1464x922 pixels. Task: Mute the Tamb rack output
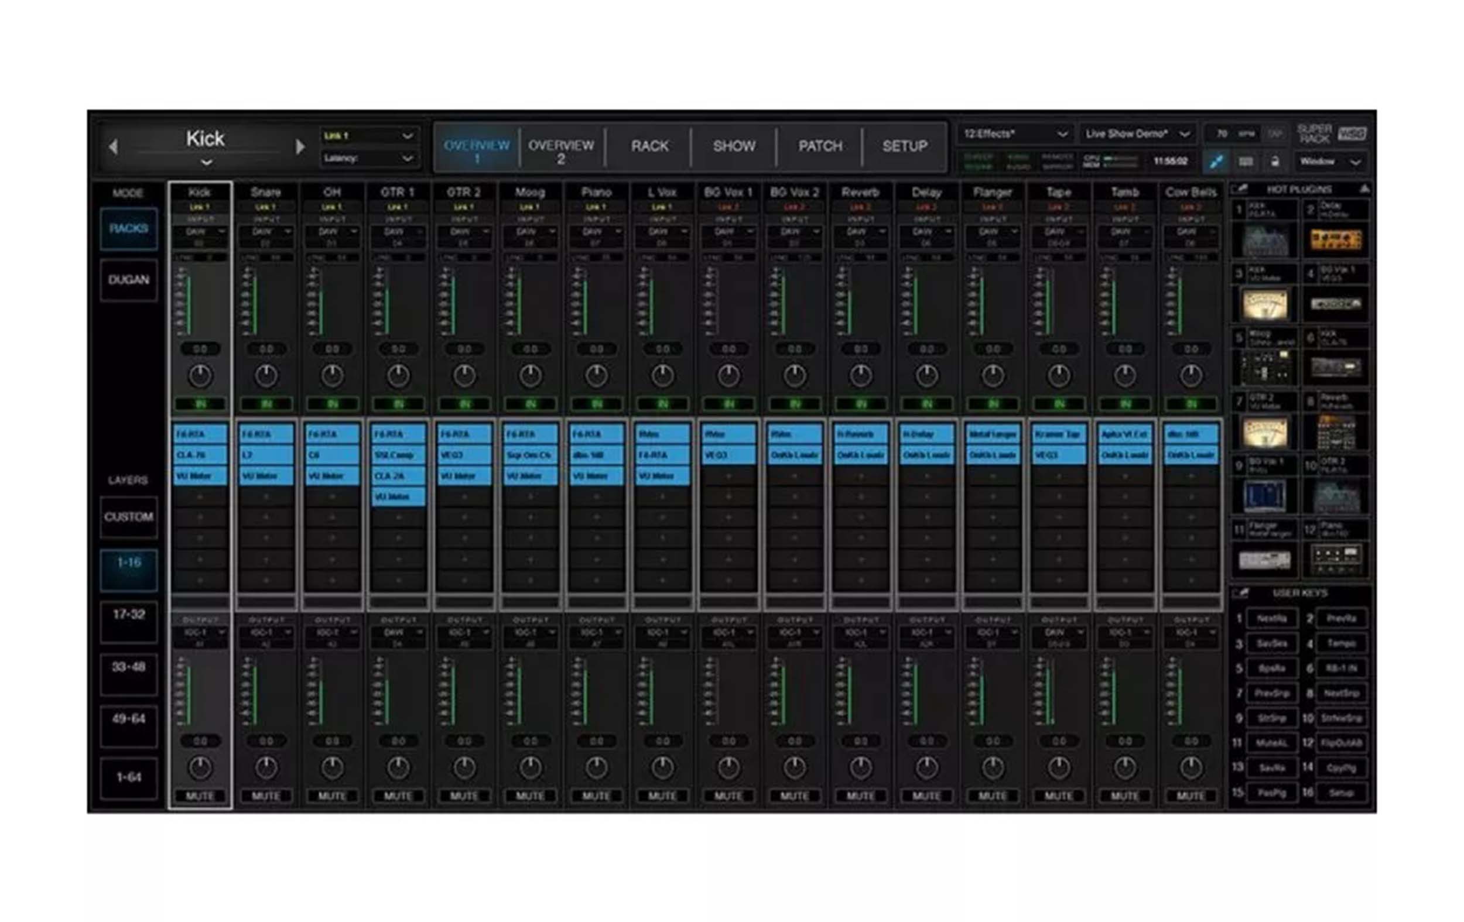pyautogui.click(x=1125, y=796)
